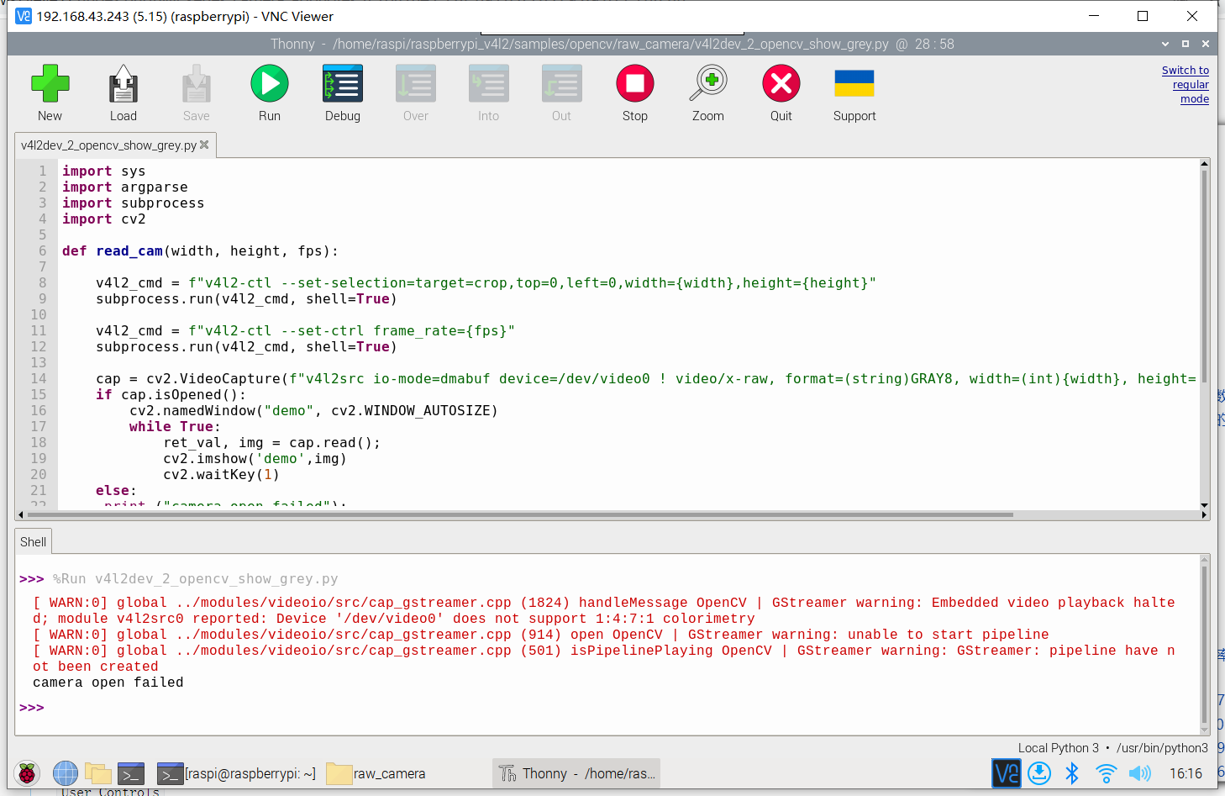Click the Support Ukraine flag icon

pos(854,84)
